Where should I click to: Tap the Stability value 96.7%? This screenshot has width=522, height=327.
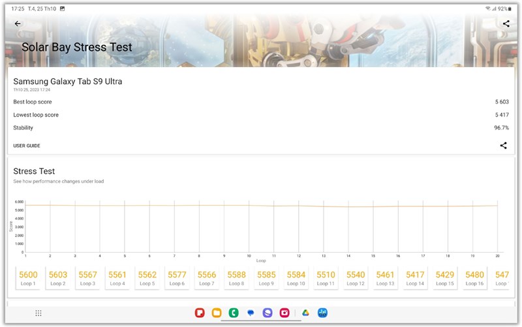point(501,128)
